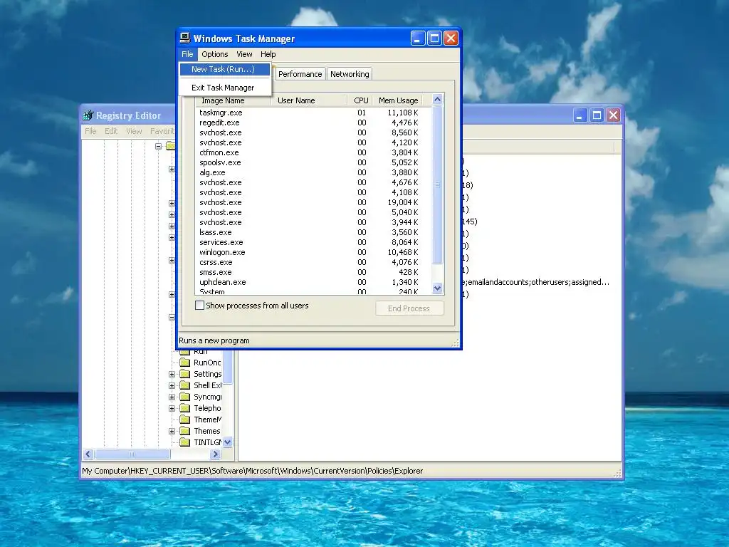This screenshot has width=729, height=547.
Task: Switch to the Performance tab
Action: [300, 74]
